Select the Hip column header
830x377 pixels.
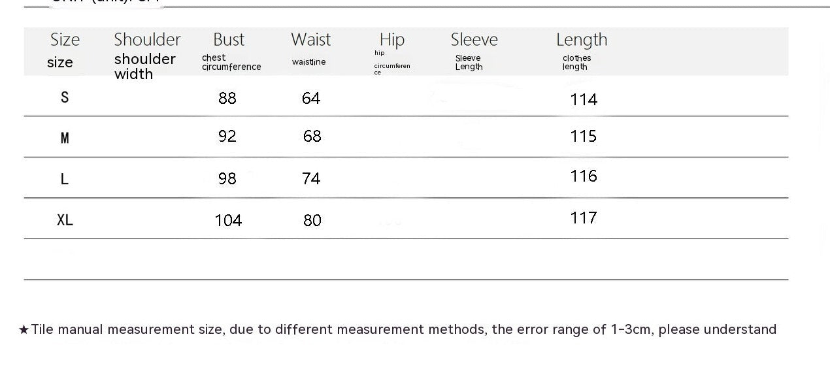[x=392, y=40]
